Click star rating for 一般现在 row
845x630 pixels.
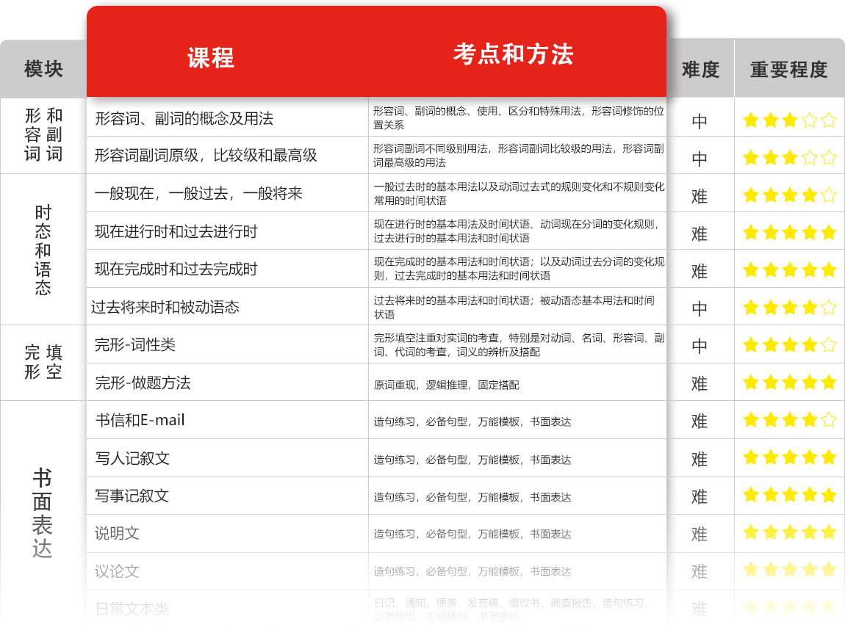789,195
